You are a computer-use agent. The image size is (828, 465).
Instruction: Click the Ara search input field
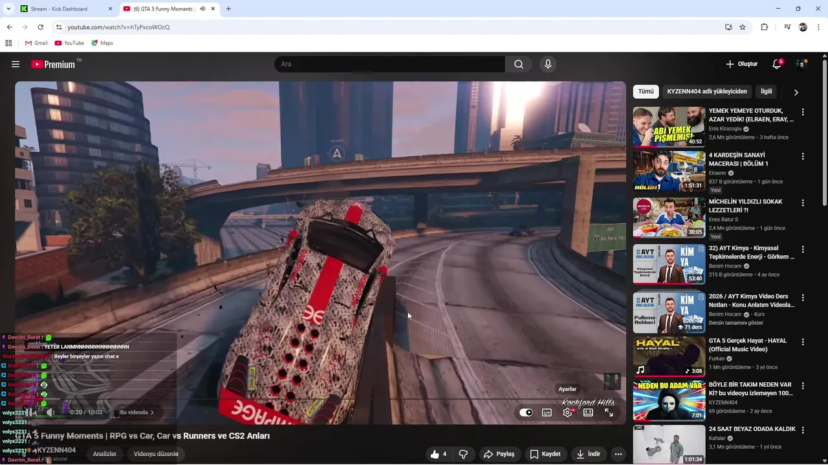click(389, 64)
